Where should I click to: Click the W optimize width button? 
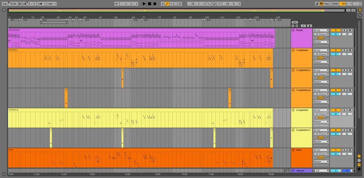(353, 10)
